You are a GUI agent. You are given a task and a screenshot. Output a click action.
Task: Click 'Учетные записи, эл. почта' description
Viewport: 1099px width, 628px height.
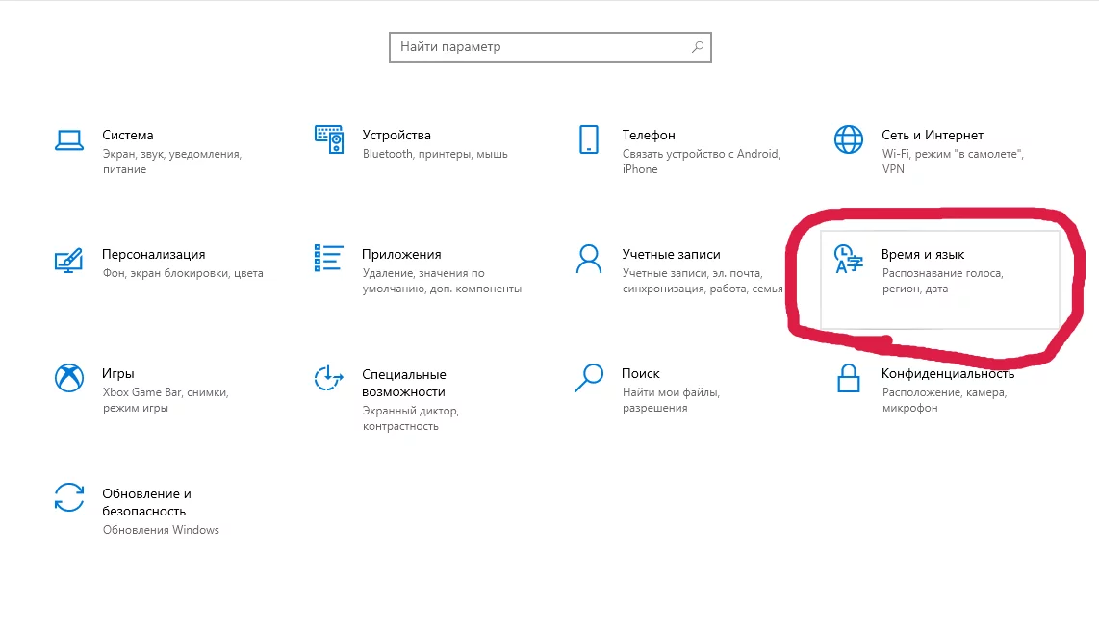(703, 281)
